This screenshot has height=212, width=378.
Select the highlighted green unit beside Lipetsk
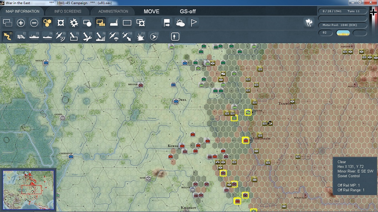pos(248,112)
